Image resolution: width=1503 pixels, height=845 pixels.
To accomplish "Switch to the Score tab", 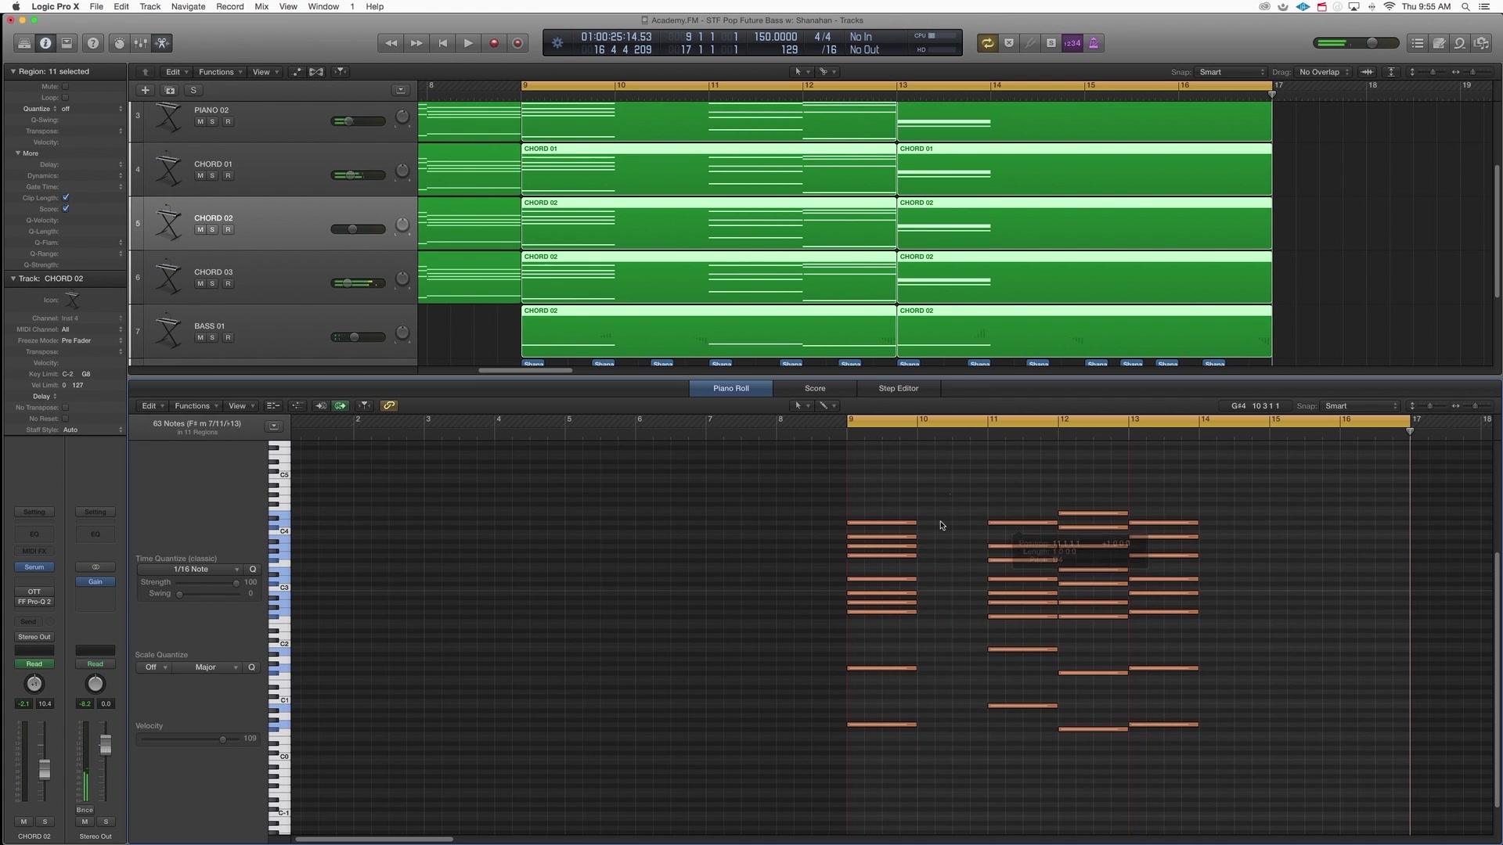I will 814,388.
